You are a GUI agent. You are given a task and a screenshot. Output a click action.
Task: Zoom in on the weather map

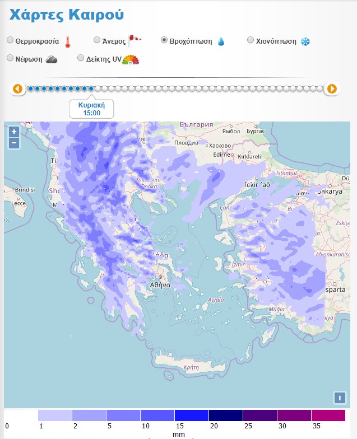(14, 132)
